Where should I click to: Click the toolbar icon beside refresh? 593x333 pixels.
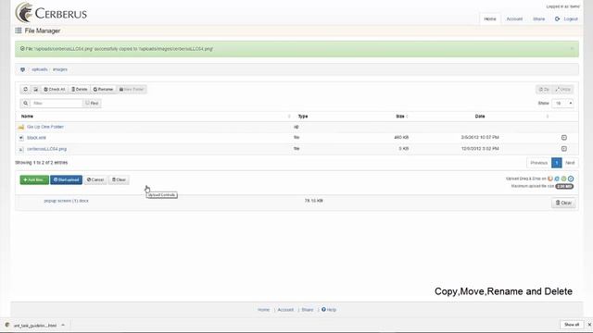tap(35, 90)
